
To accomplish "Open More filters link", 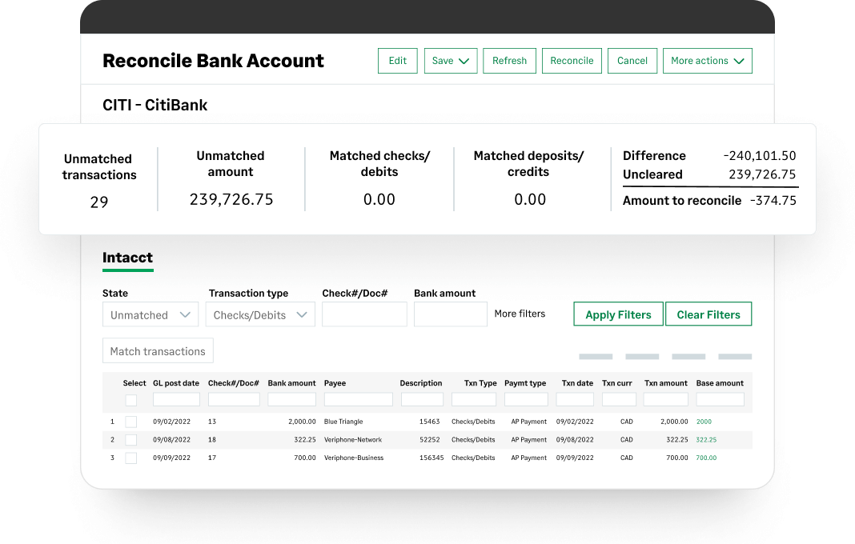I will pyautogui.click(x=520, y=314).
